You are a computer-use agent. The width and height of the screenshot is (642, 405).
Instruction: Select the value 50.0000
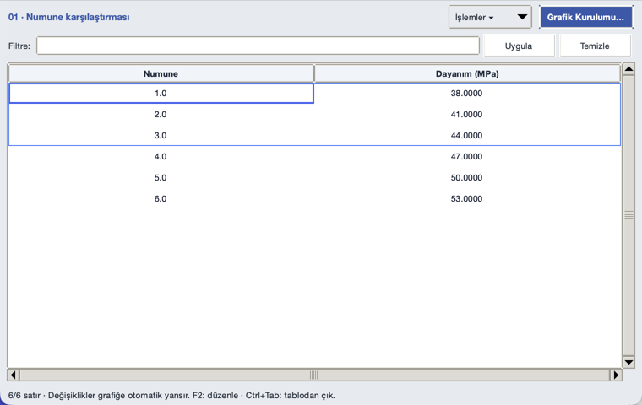click(x=467, y=177)
